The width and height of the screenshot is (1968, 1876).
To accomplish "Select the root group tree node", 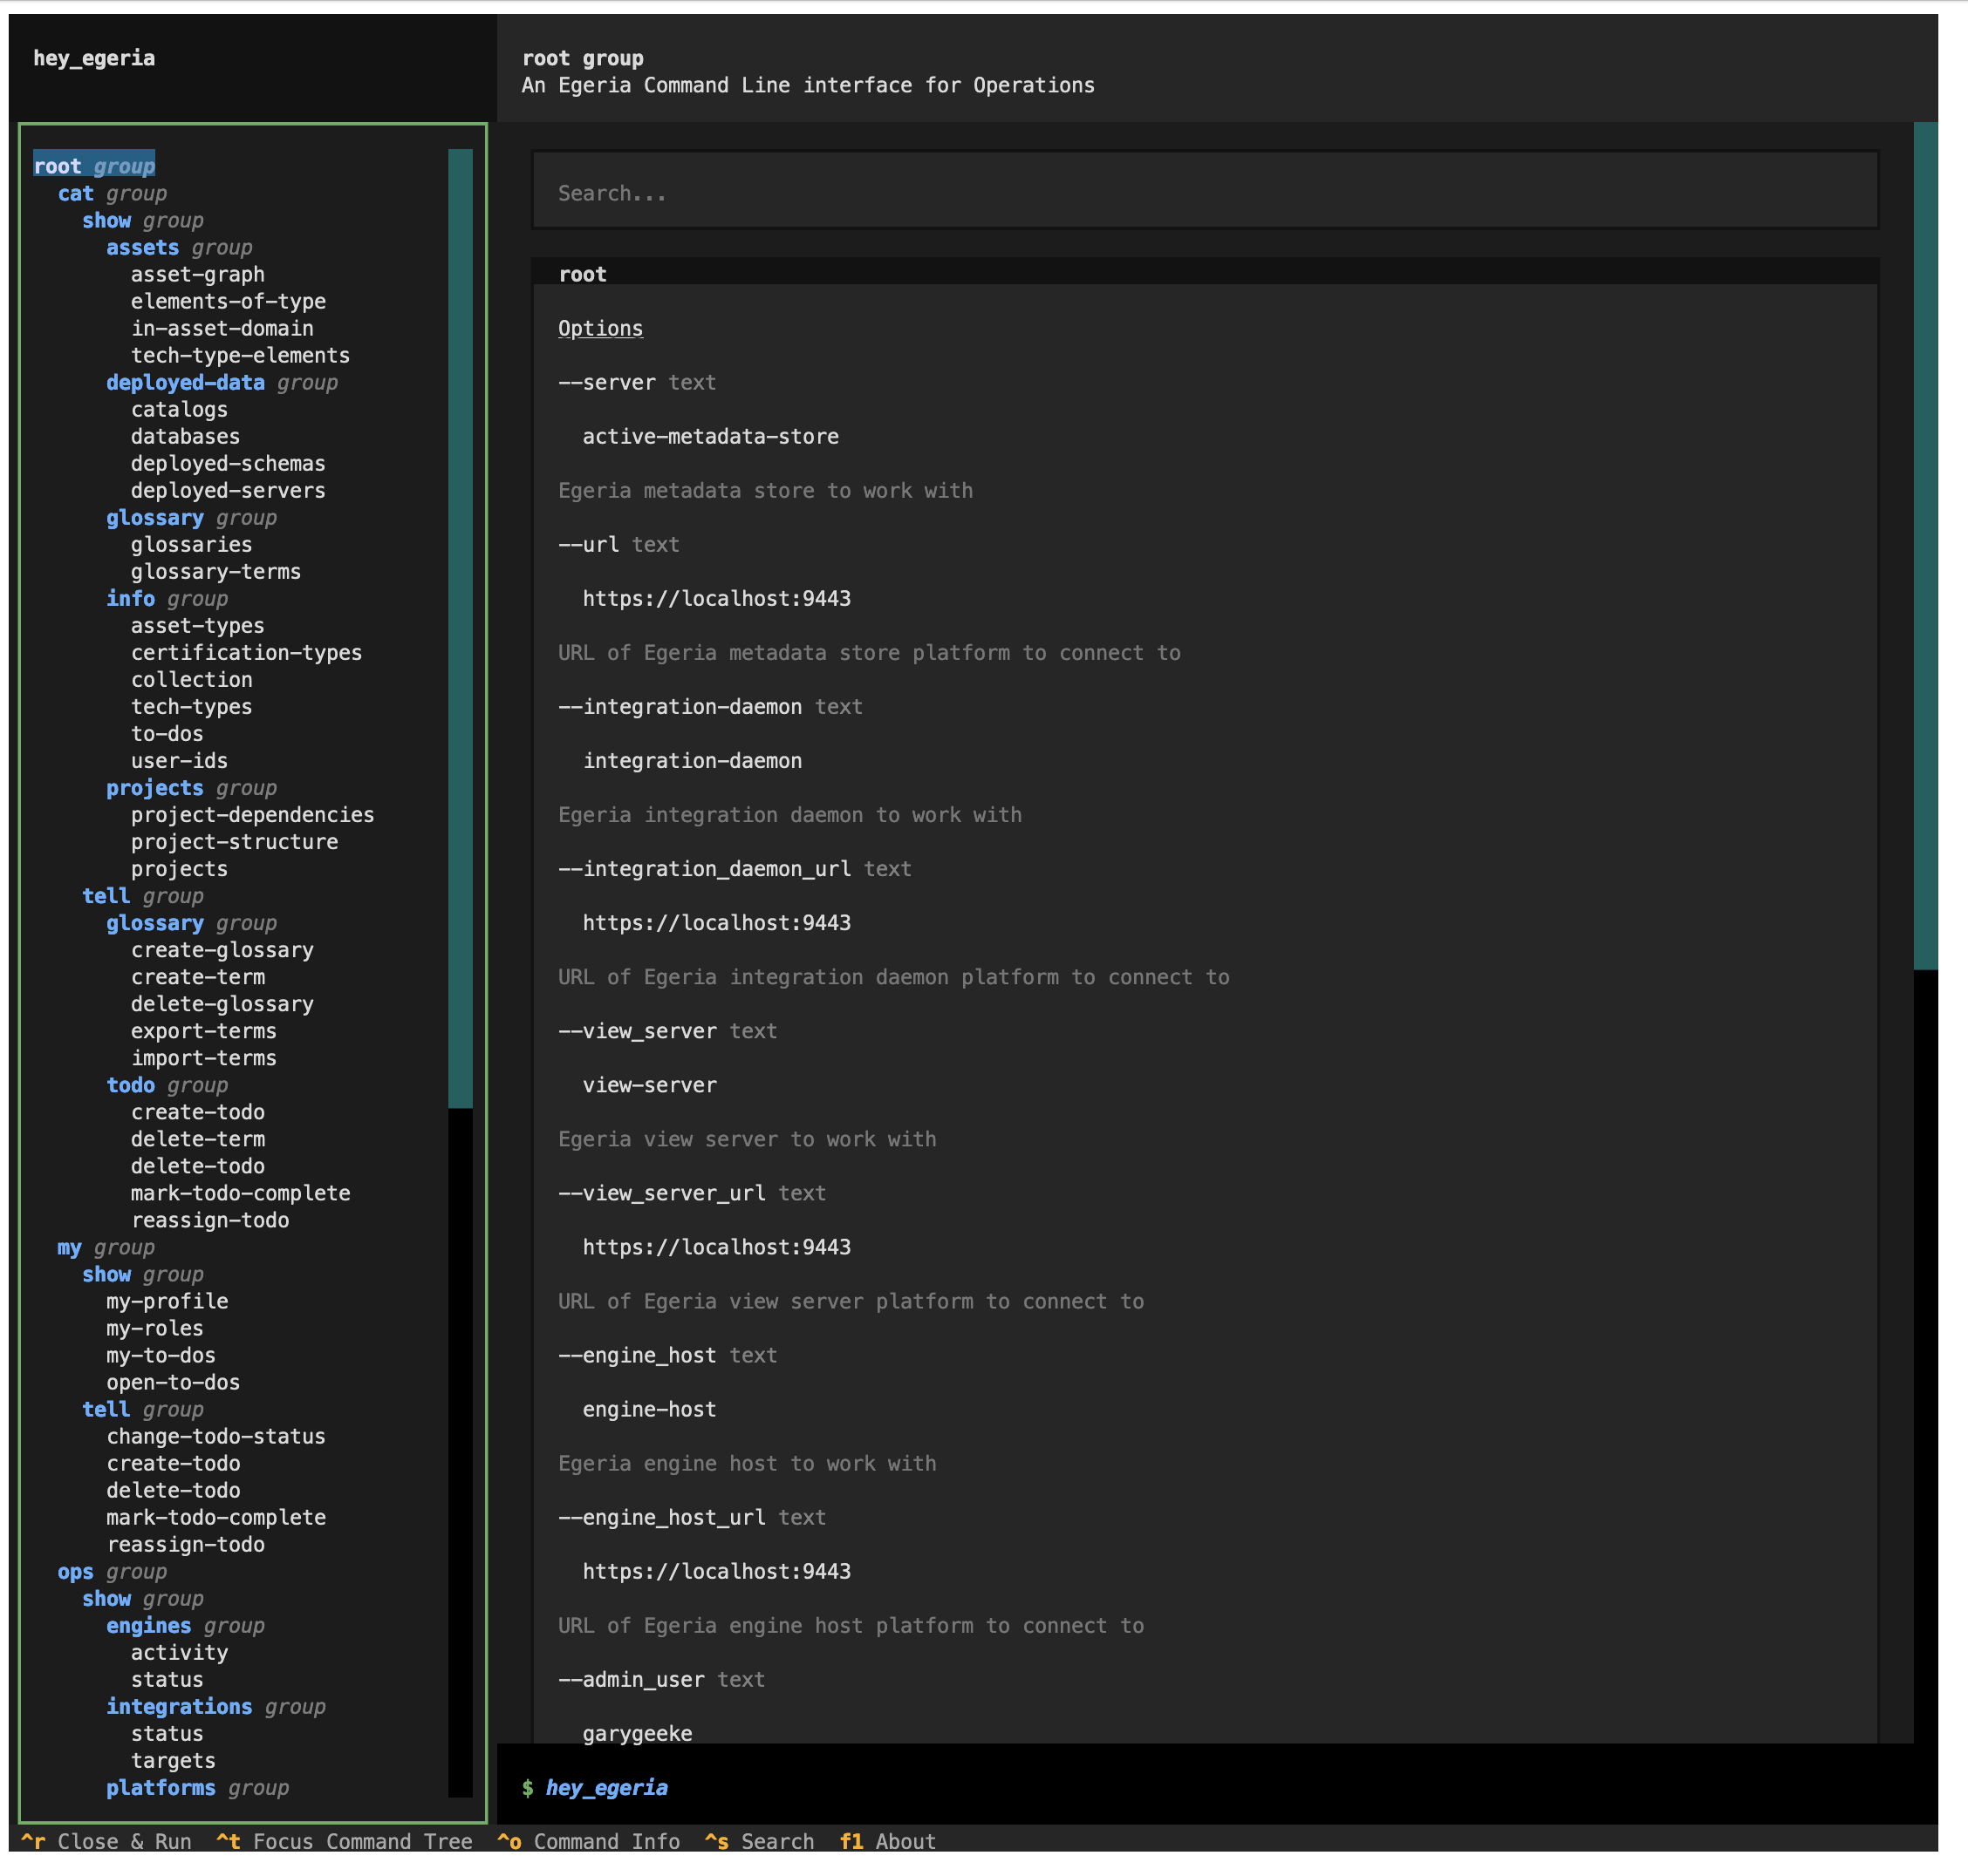I will coord(94,166).
